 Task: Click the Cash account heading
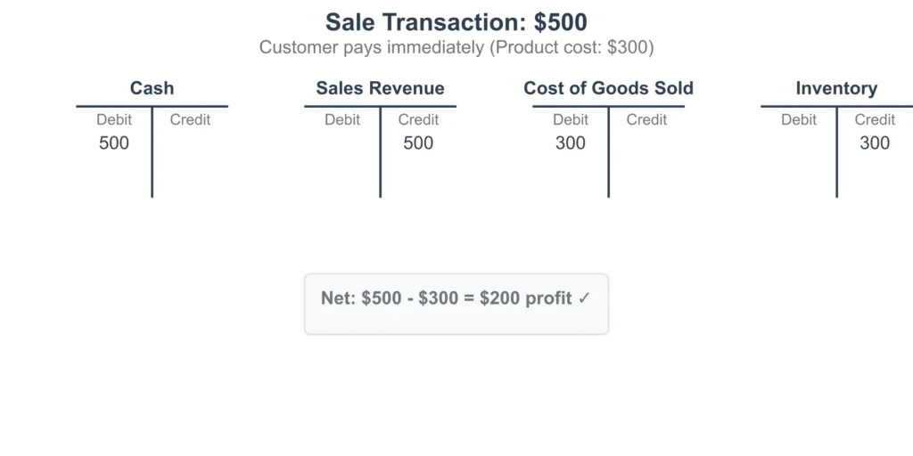coord(152,88)
